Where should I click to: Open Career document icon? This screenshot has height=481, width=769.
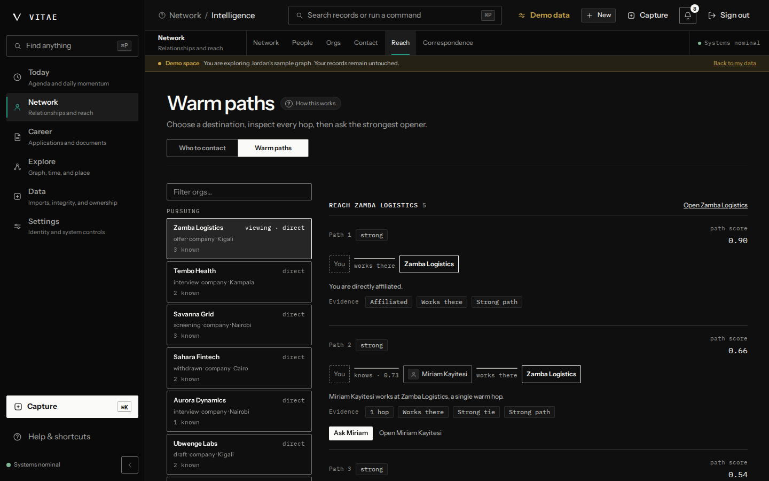(18, 137)
